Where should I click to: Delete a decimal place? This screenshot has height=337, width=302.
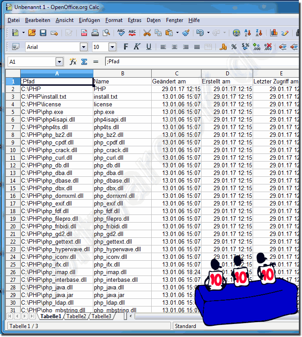coord(268,47)
